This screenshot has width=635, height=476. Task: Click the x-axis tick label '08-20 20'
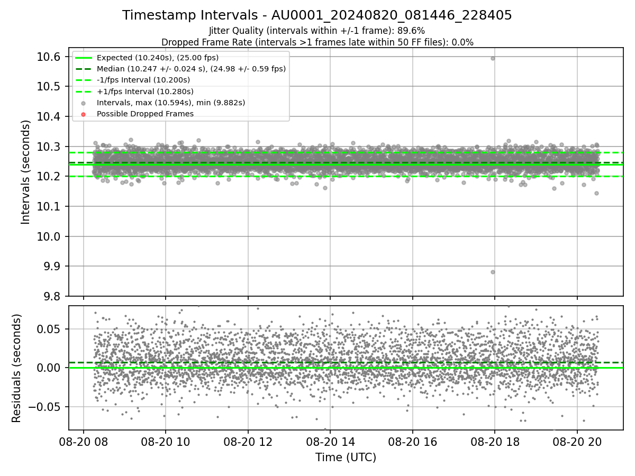click(577, 443)
